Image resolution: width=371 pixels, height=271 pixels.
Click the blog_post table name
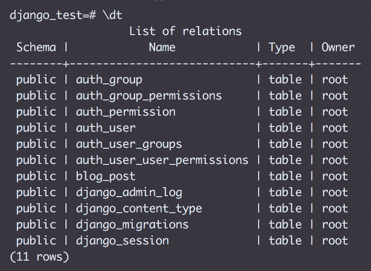click(x=106, y=177)
